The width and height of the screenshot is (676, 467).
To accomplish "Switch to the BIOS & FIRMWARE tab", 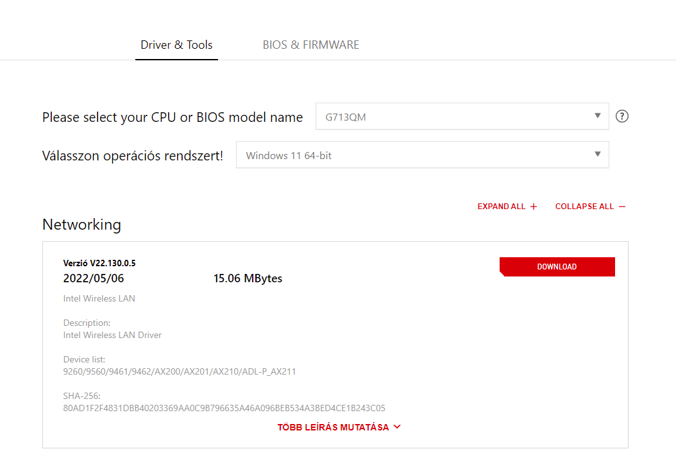I will pyautogui.click(x=311, y=45).
